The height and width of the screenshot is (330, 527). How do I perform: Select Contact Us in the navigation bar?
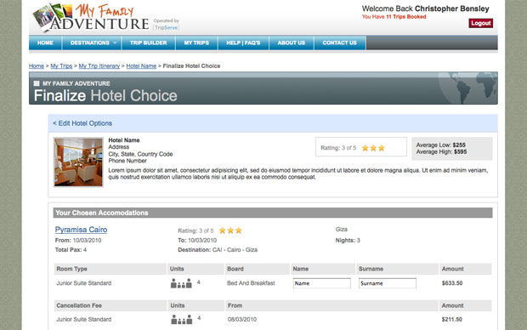[x=339, y=43]
